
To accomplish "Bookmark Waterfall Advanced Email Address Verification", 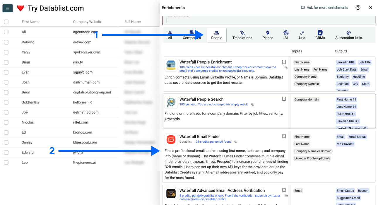I will coord(284,190).
